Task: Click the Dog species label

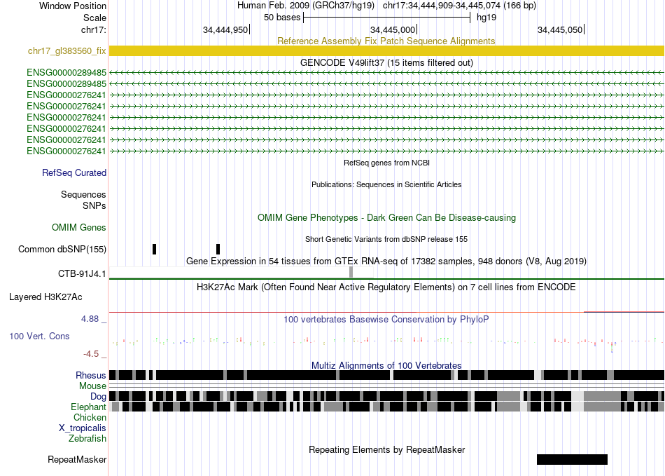Action: point(98,397)
